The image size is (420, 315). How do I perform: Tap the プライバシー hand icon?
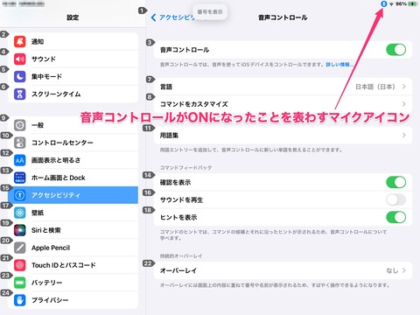pyautogui.click(x=20, y=300)
